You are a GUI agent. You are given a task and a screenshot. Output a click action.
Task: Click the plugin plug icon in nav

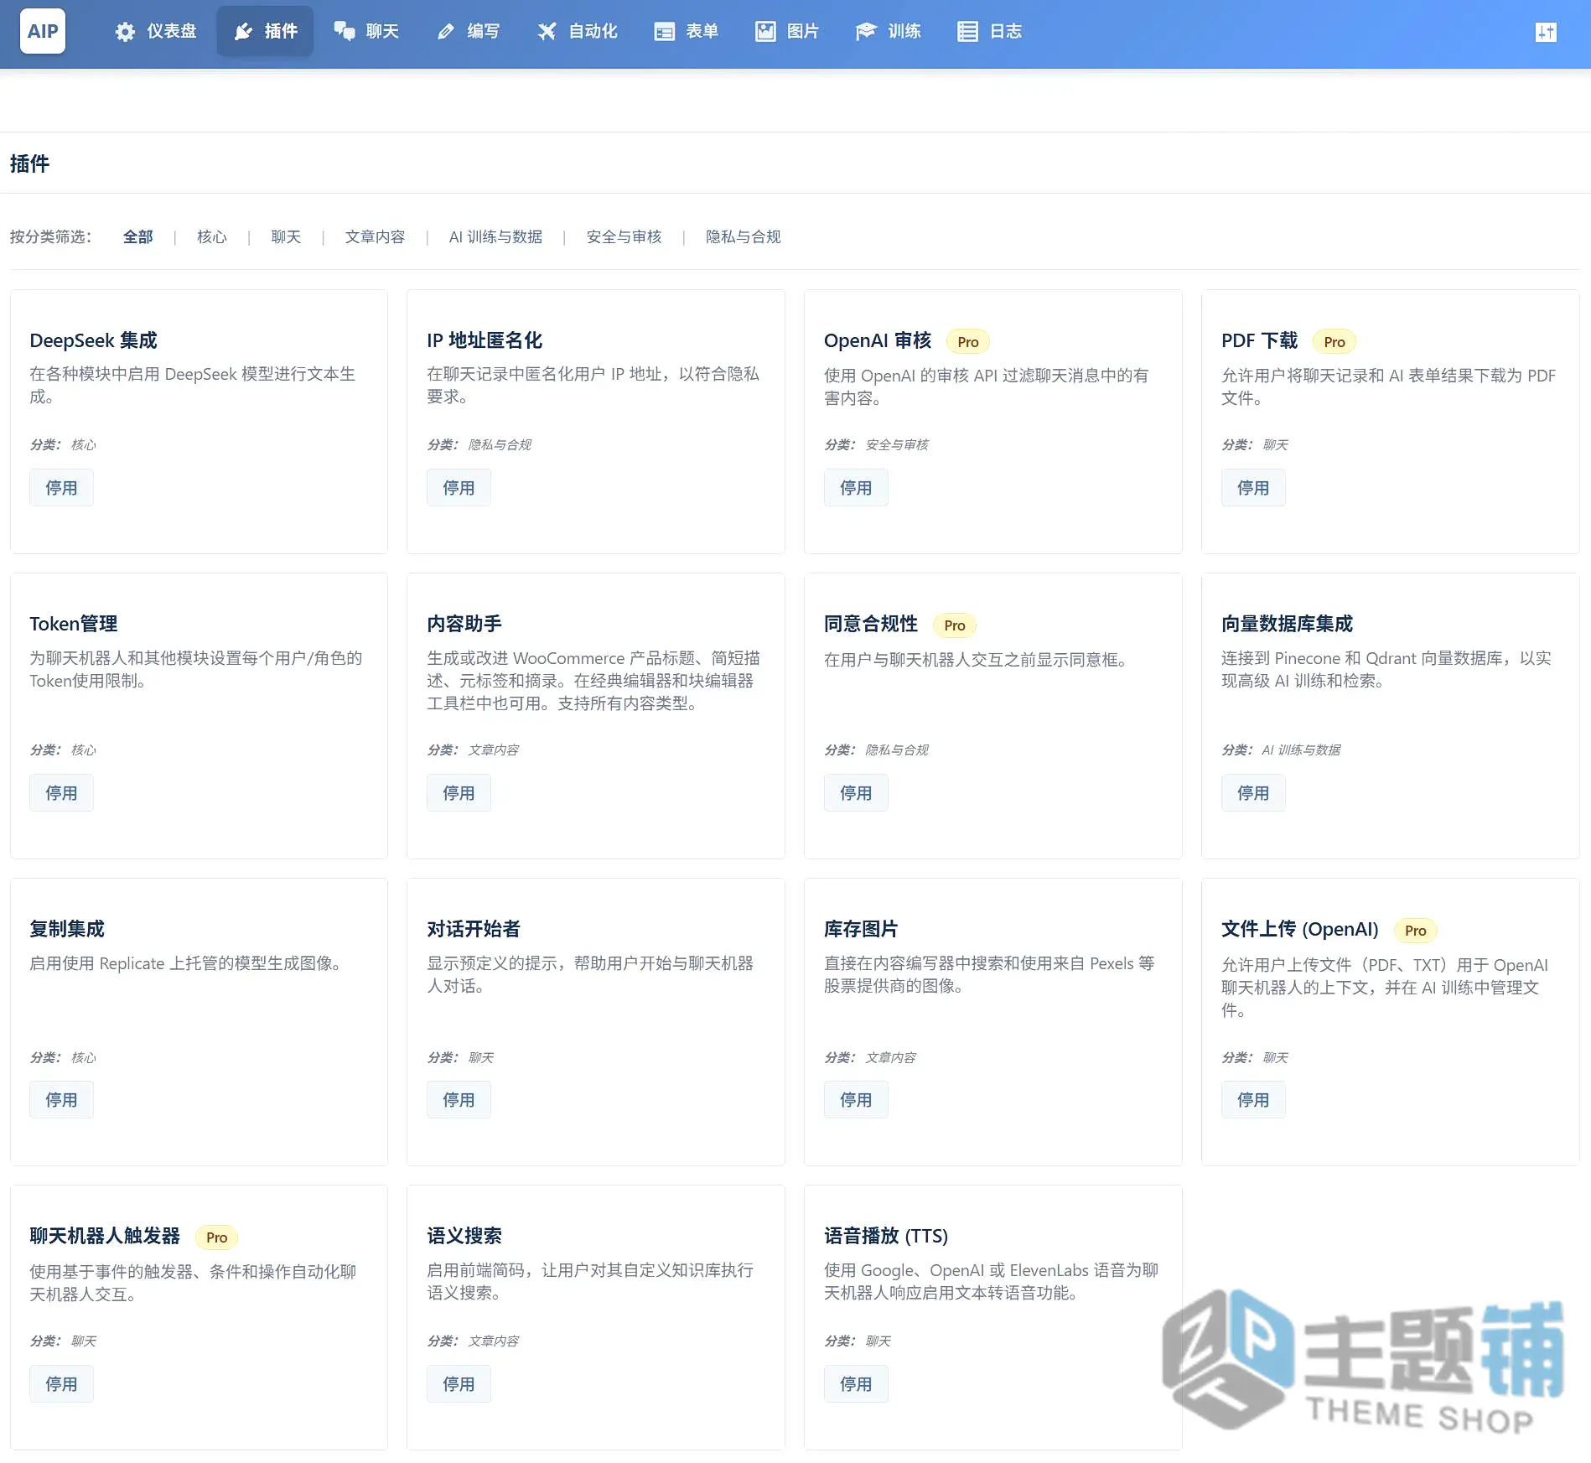pos(243,32)
